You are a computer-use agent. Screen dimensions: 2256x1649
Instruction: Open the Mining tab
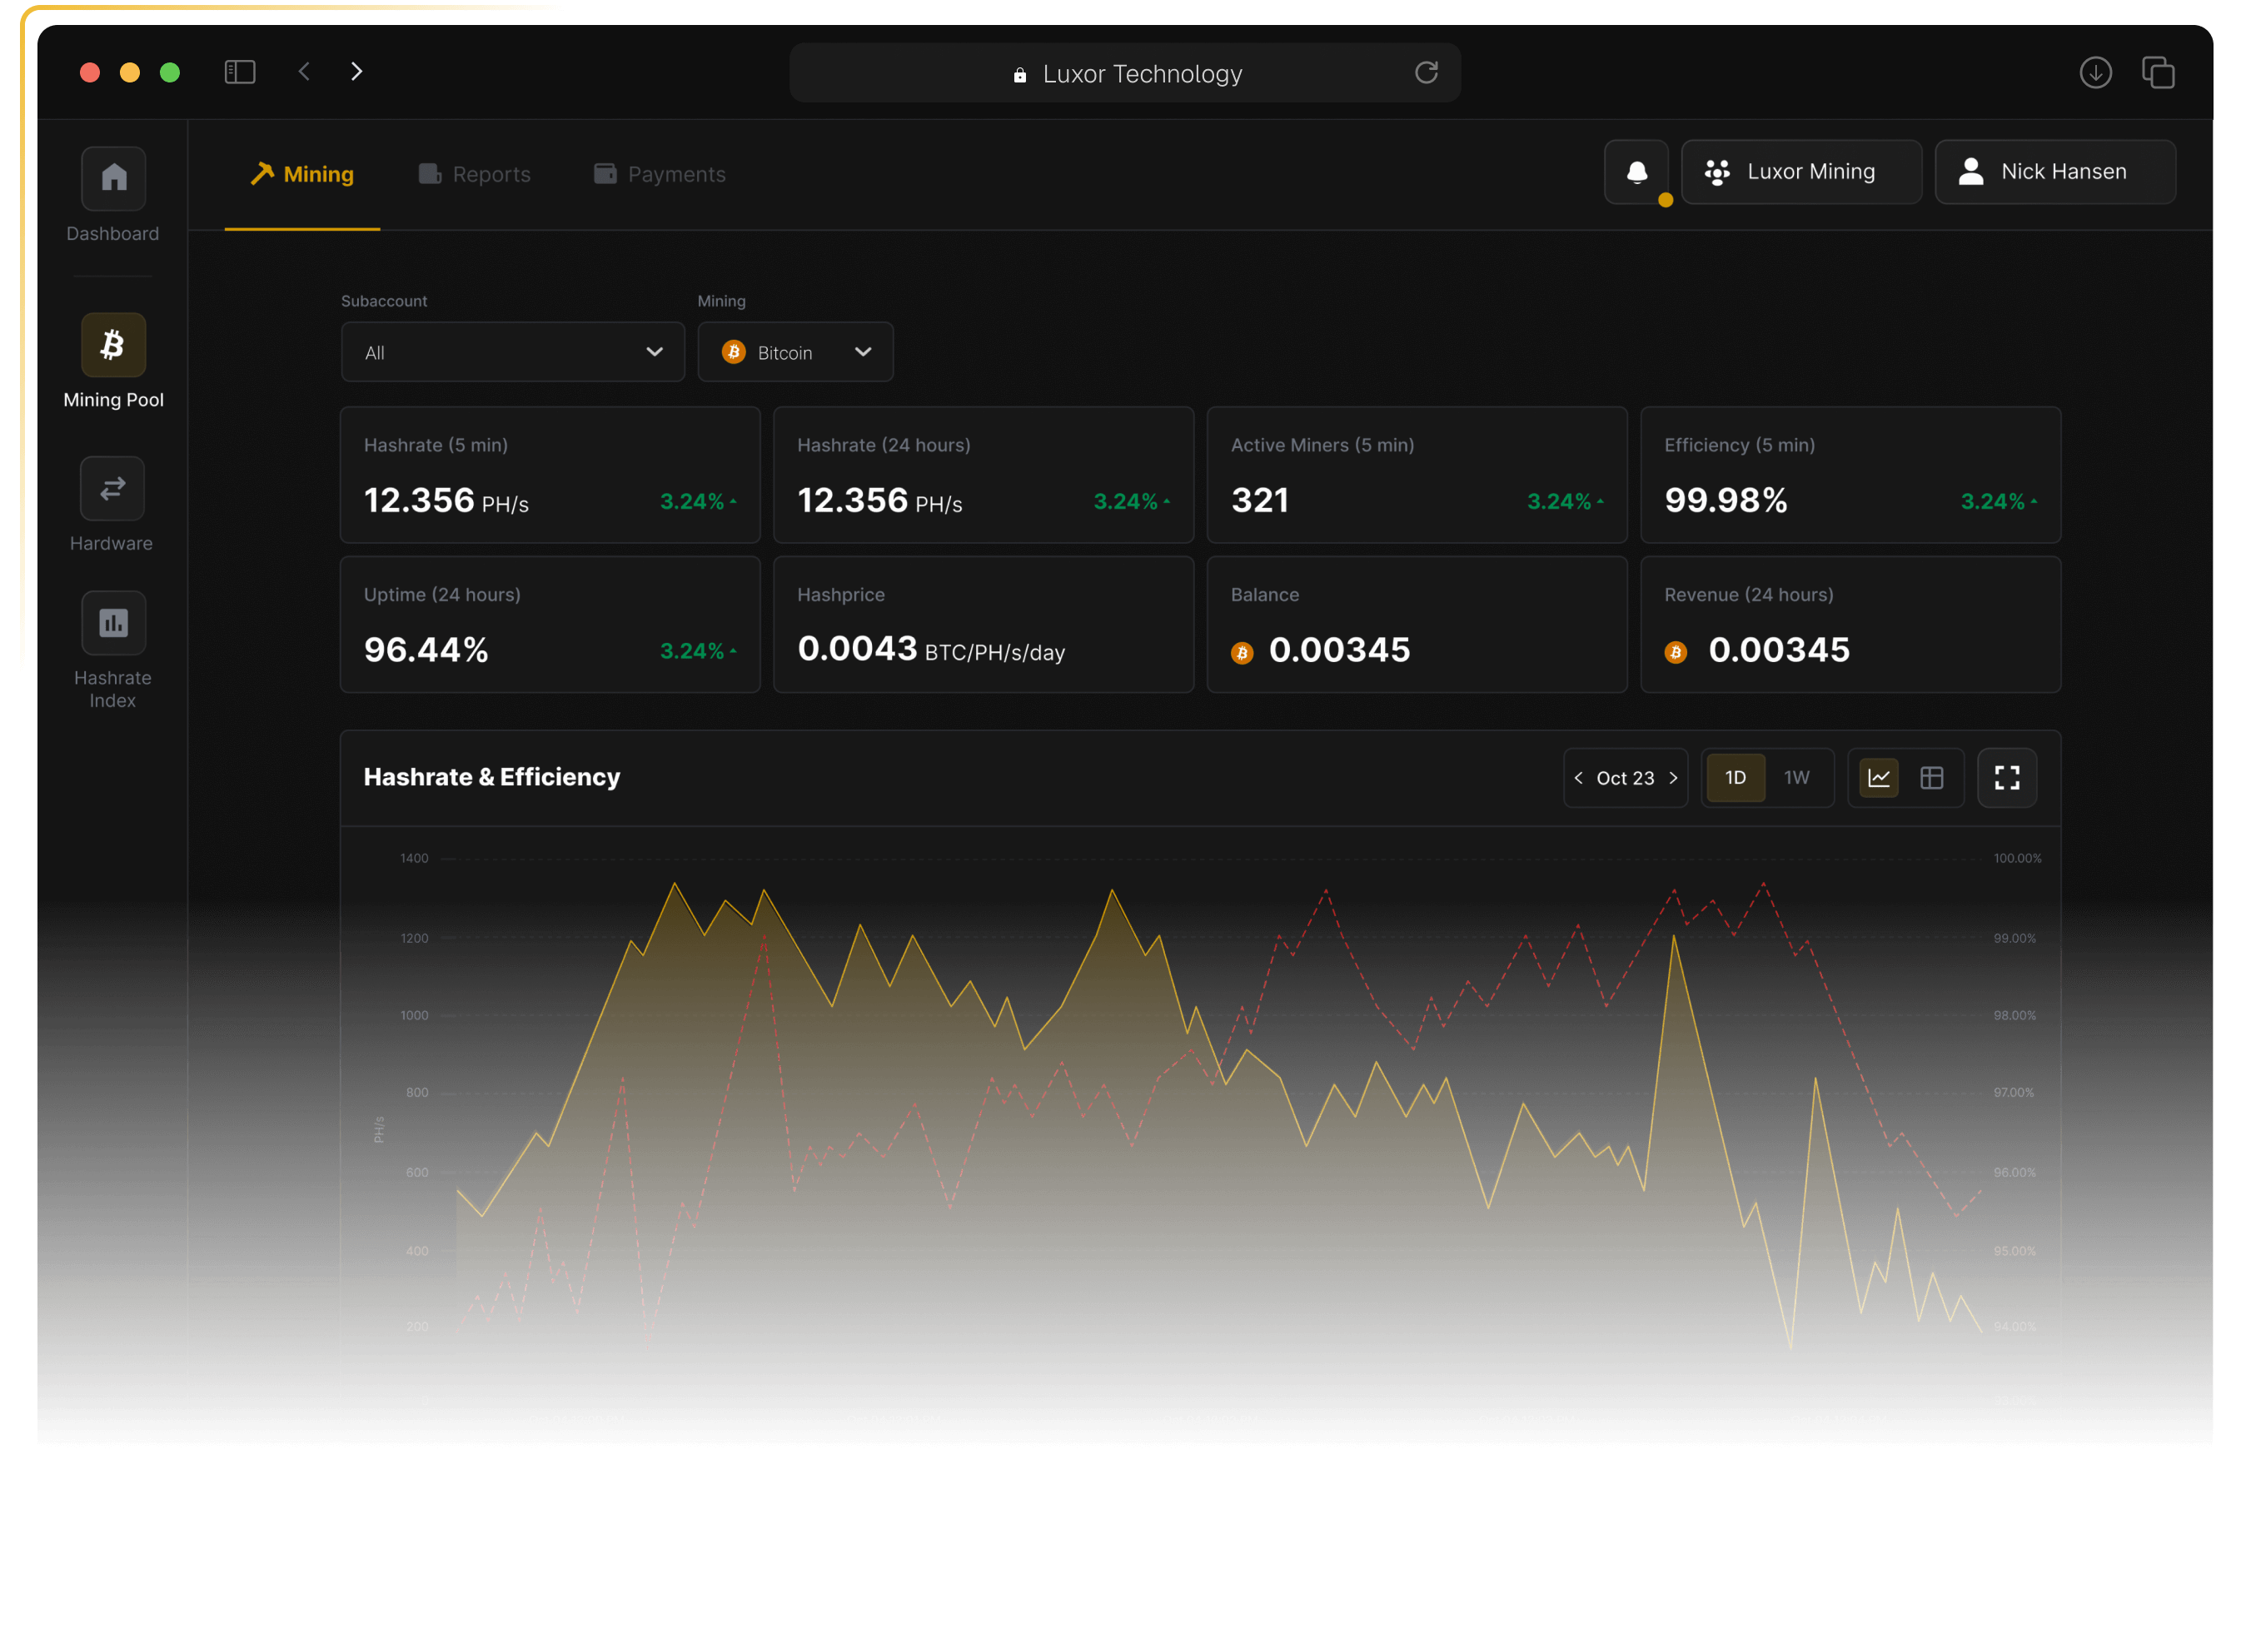click(302, 174)
